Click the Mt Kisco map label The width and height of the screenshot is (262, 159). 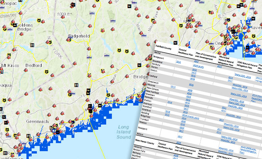pyautogui.click(x=10, y=66)
